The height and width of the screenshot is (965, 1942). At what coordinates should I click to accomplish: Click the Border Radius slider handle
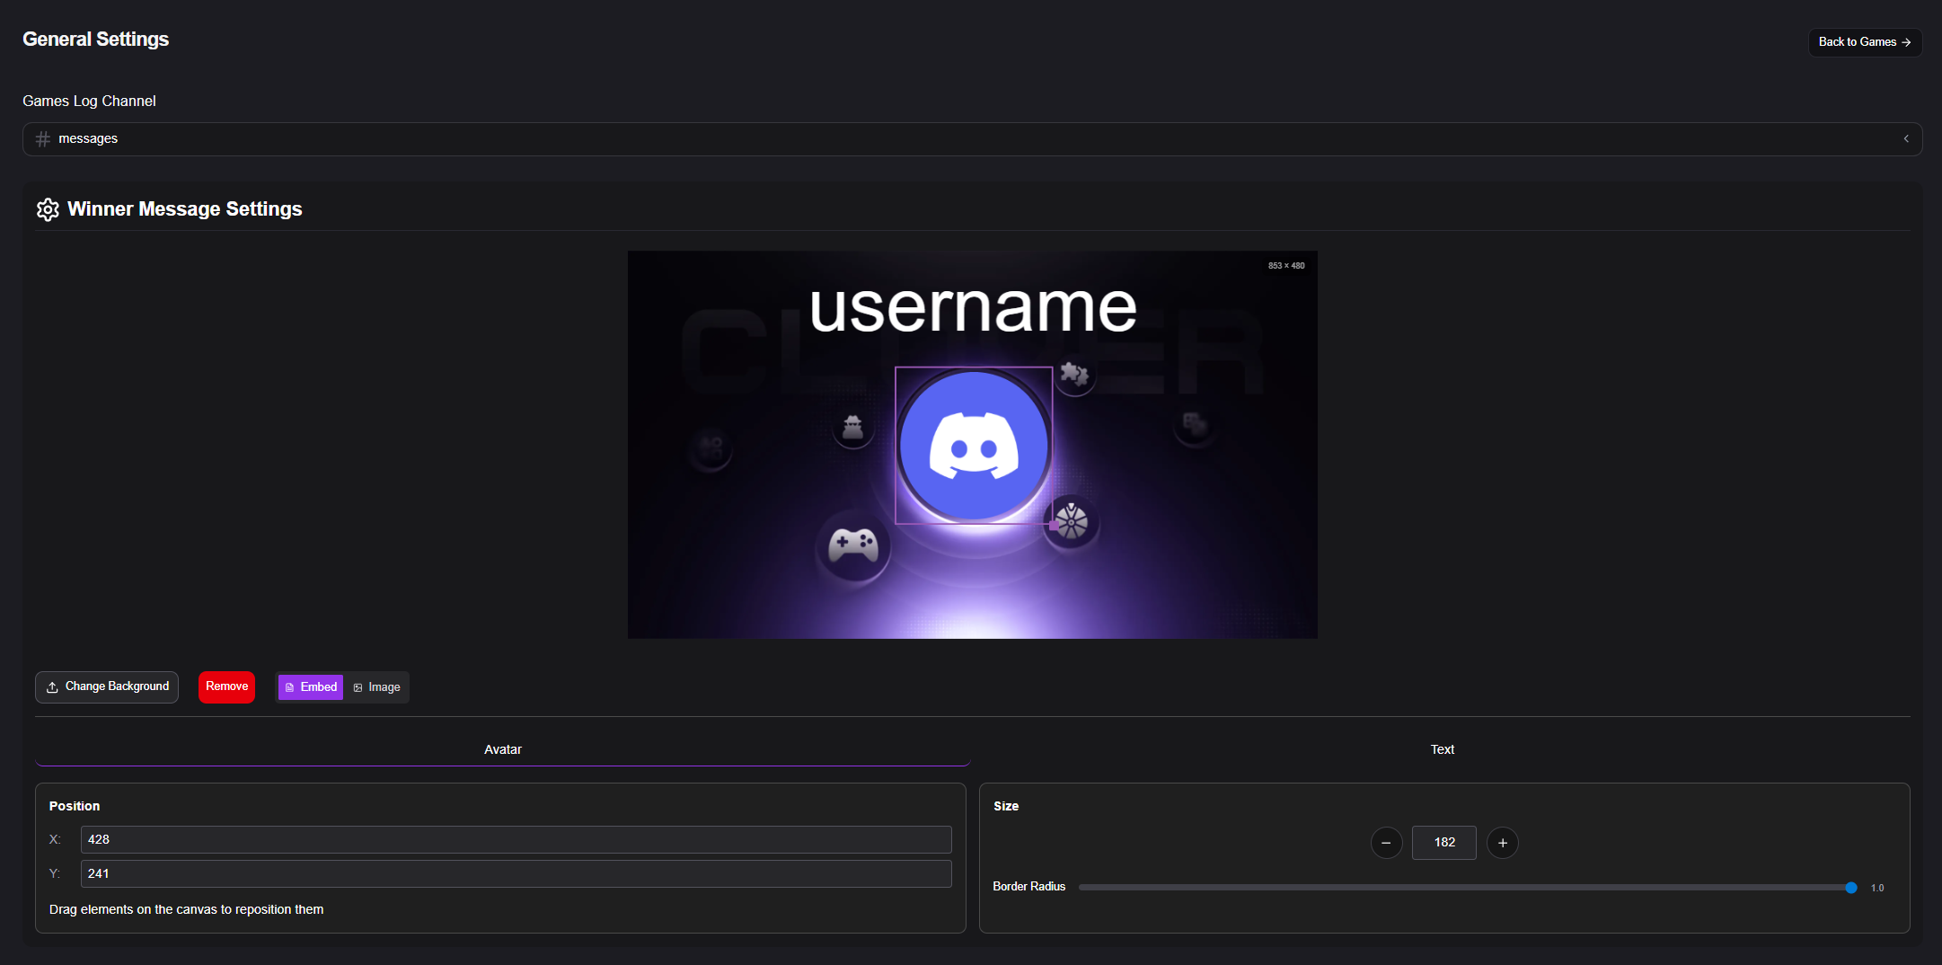pos(1850,888)
